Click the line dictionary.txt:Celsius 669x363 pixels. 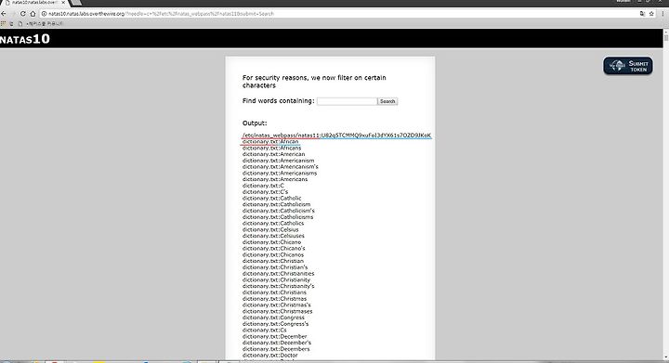[270, 229]
